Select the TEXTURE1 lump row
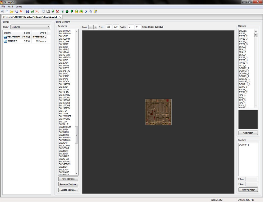This screenshot has height=202, width=263. 27,37
